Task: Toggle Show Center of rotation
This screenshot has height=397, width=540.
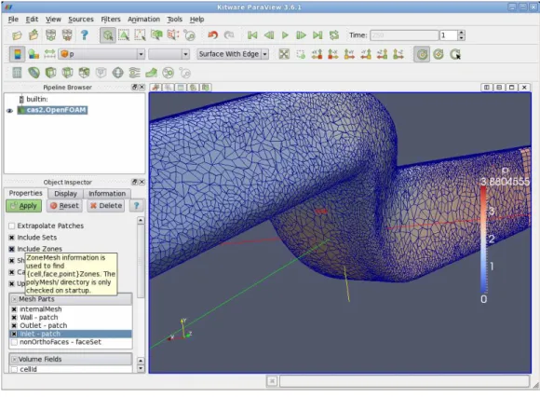Action: coord(422,54)
